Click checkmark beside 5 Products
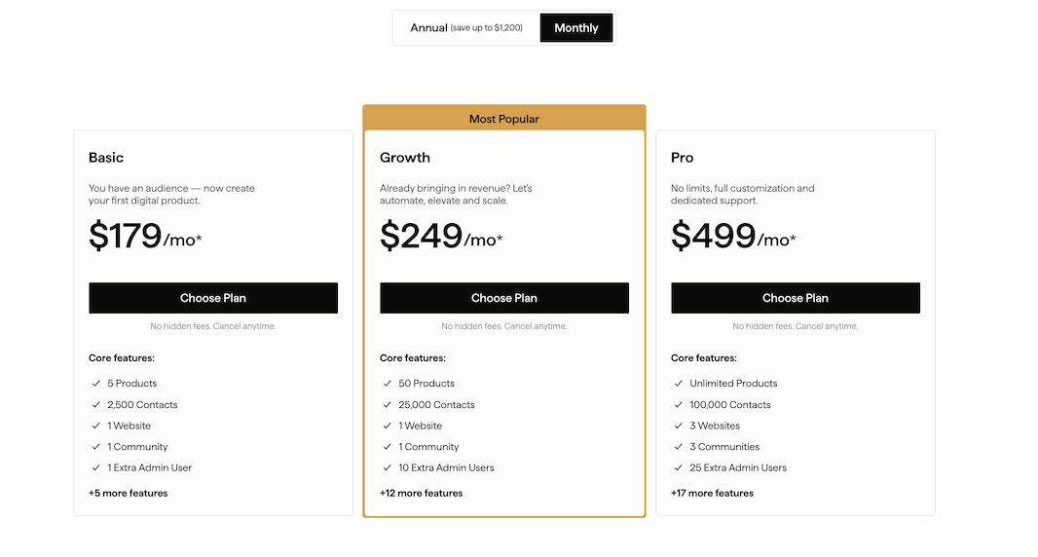This screenshot has width=1038, height=557. point(96,384)
